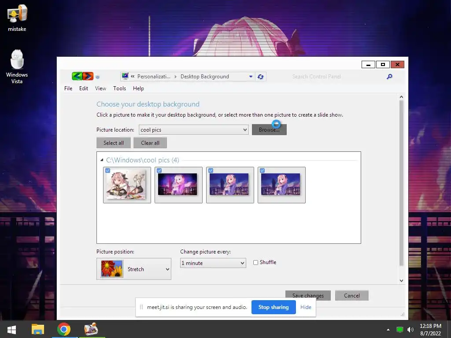Screen dimensions: 451x338
Task: Uncheck the fourth wallpaper's checkbox
Action: click(262, 170)
